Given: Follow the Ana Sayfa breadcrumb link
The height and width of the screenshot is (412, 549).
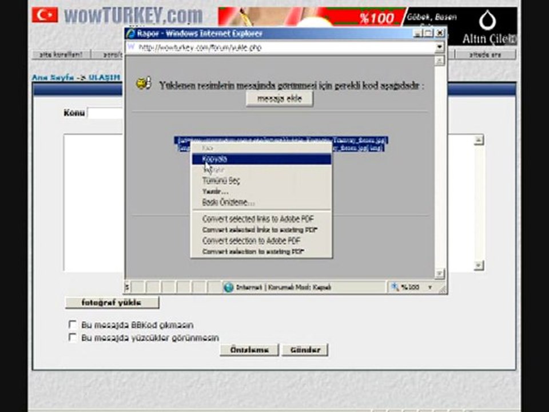Looking at the screenshot, I should click(x=53, y=77).
